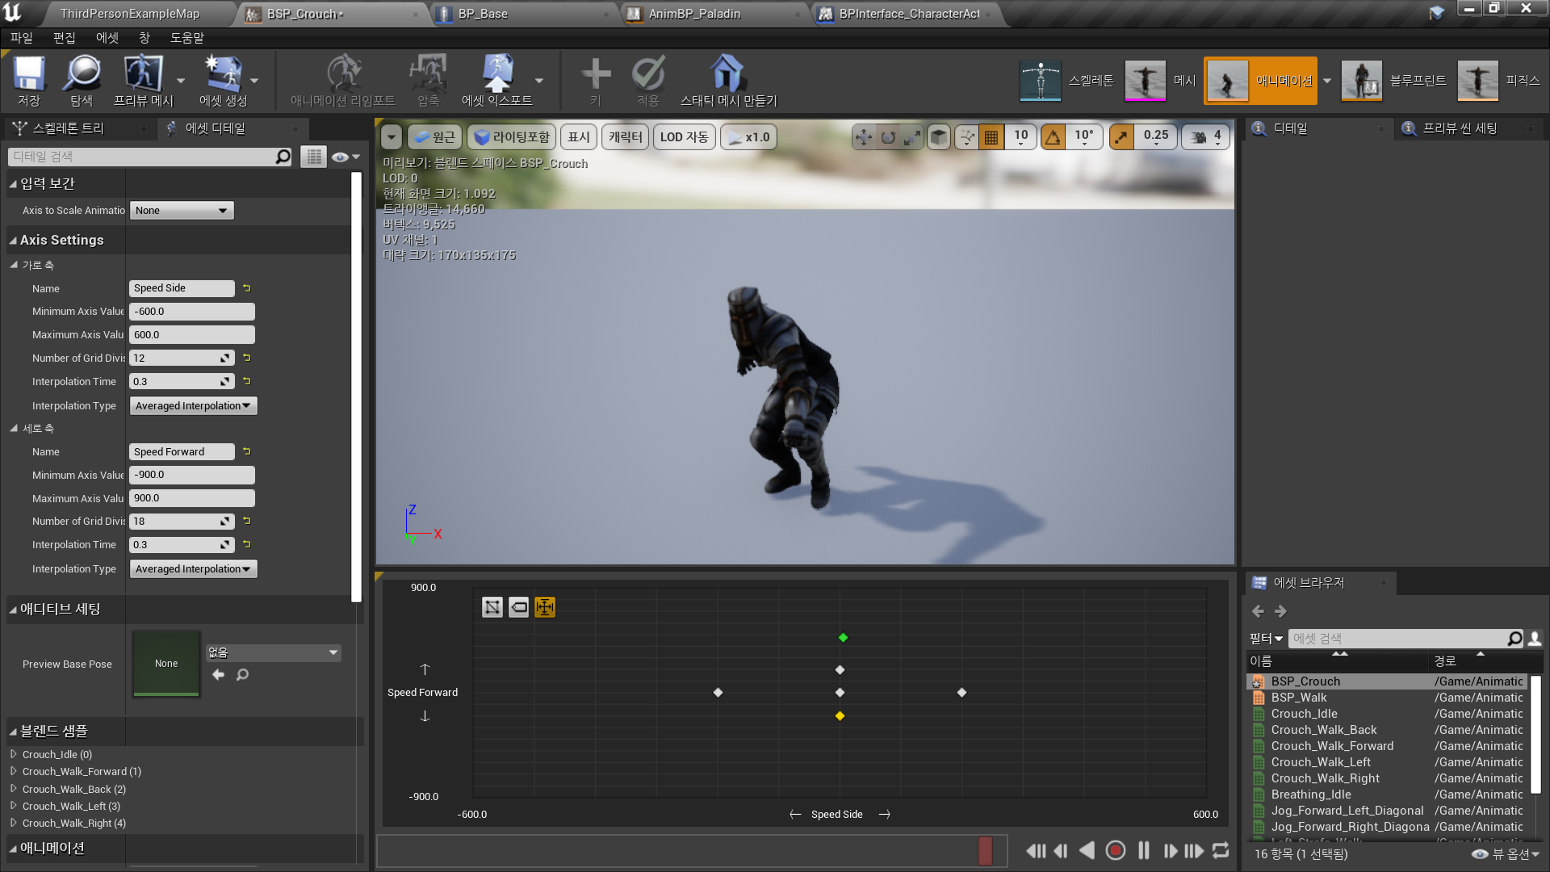Switch to the 메시 editor mode icon
The width and height of the screenshot is (1550, 872).
pyautogui.click(x=1145, y=80)
